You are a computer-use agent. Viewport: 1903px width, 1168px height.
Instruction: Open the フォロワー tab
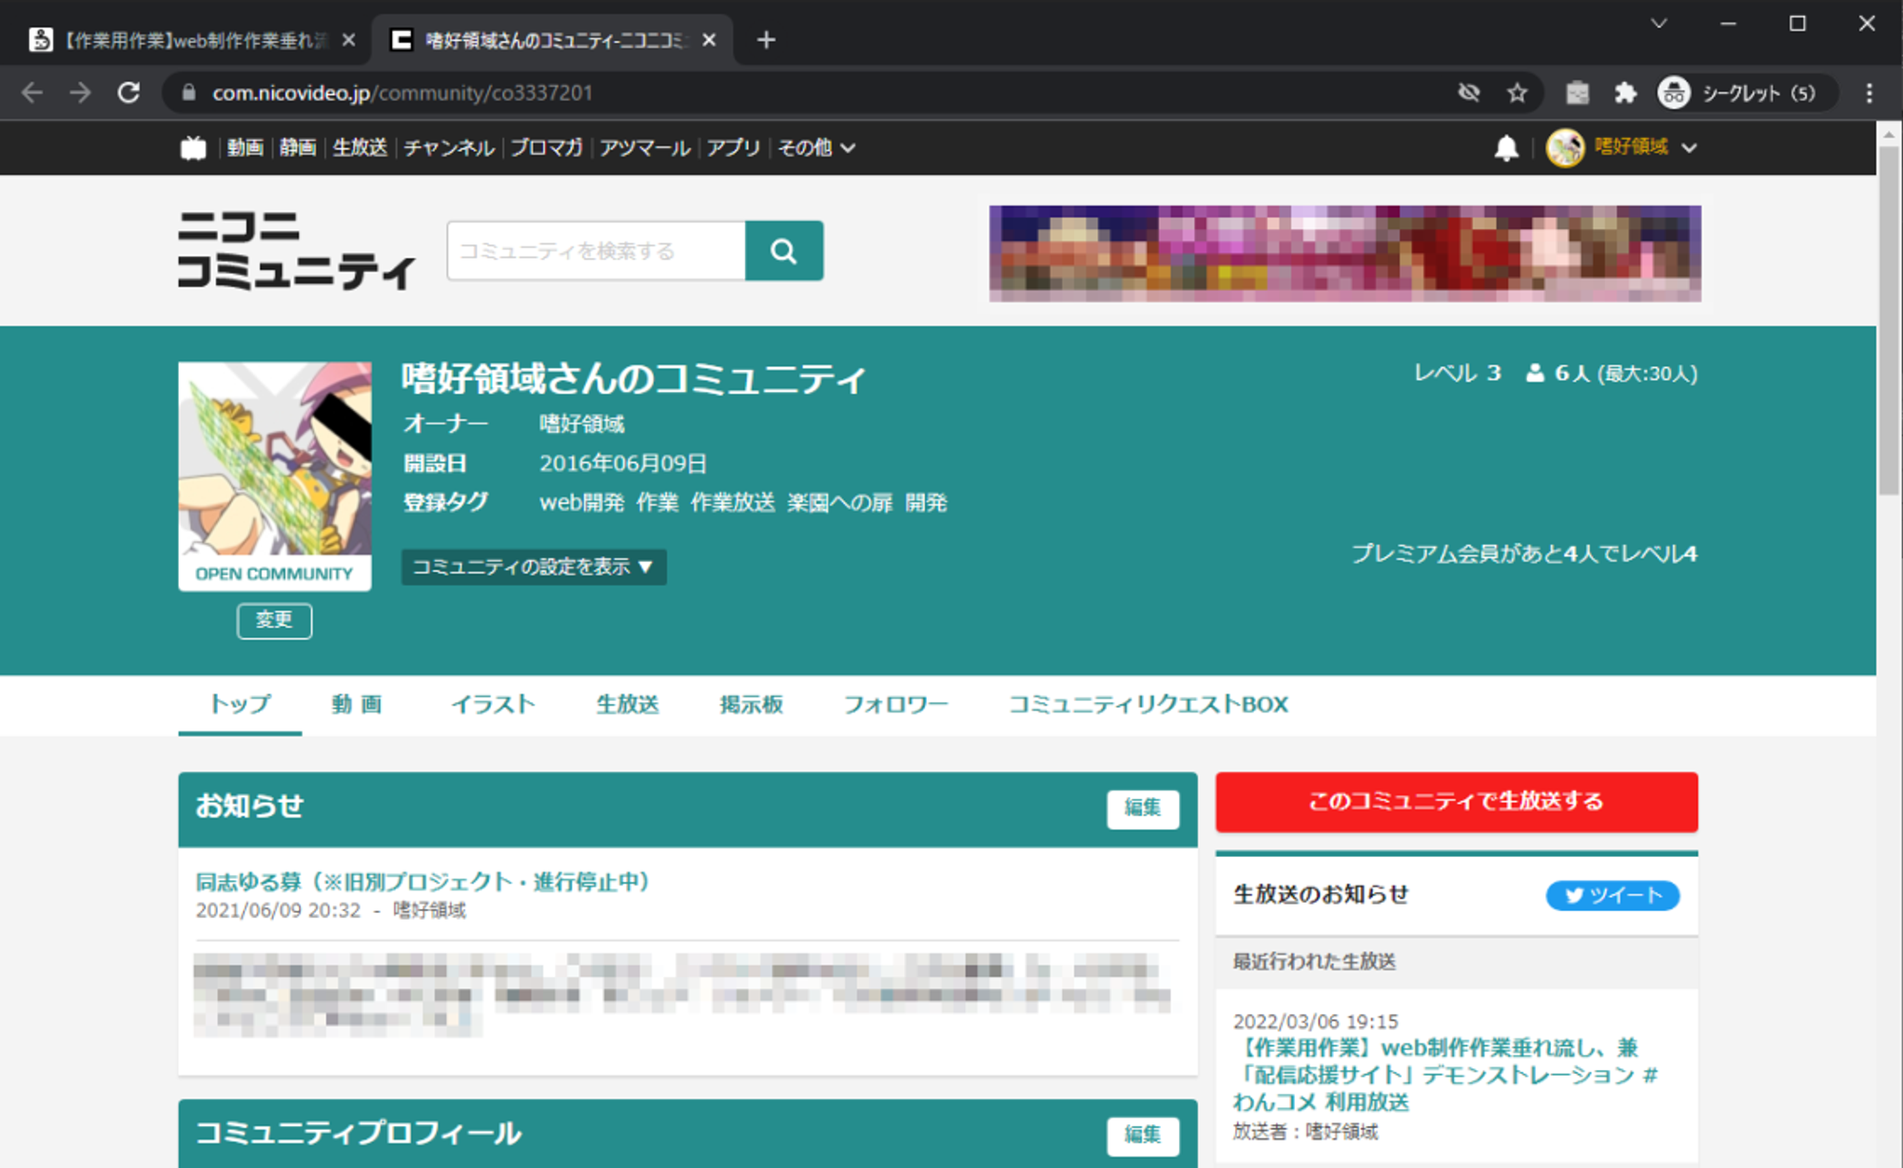[895, 704]
